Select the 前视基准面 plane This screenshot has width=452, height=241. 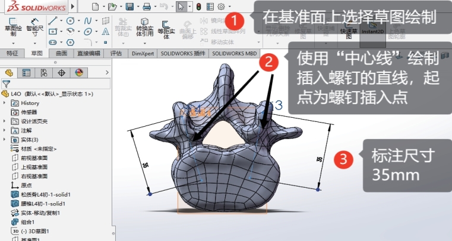30,158
